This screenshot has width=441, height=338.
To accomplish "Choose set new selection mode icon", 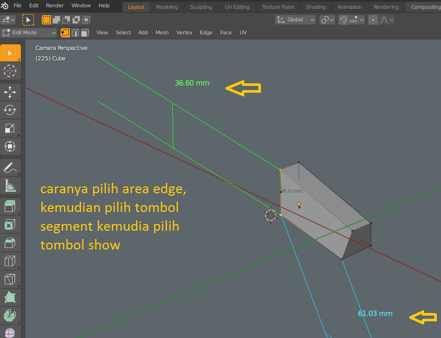I will [46, 20].
